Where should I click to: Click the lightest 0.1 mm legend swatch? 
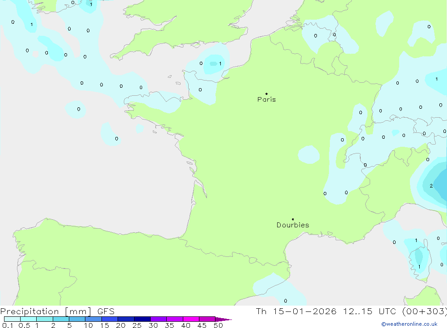coord(12,319)
